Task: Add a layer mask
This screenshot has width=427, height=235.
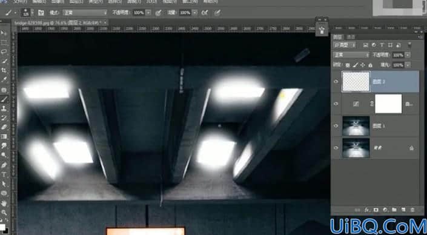Action: click(x=376, y=210)
